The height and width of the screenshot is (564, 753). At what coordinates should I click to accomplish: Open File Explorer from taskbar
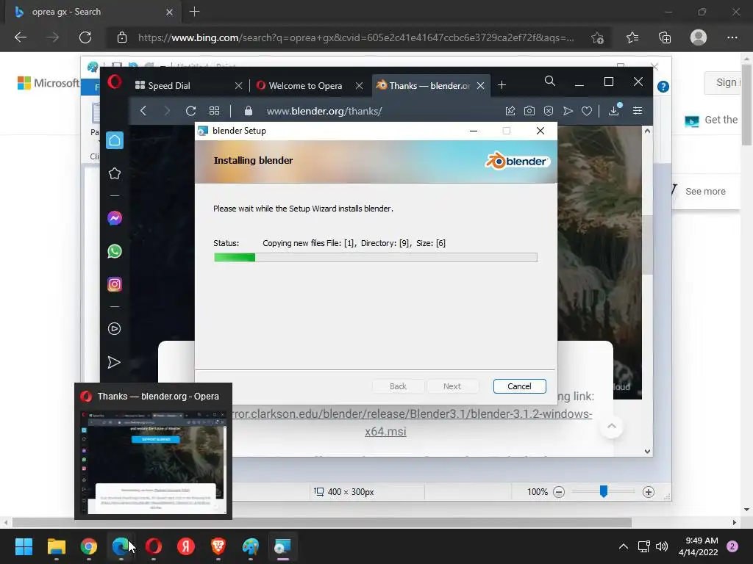[x=56, y=546]
